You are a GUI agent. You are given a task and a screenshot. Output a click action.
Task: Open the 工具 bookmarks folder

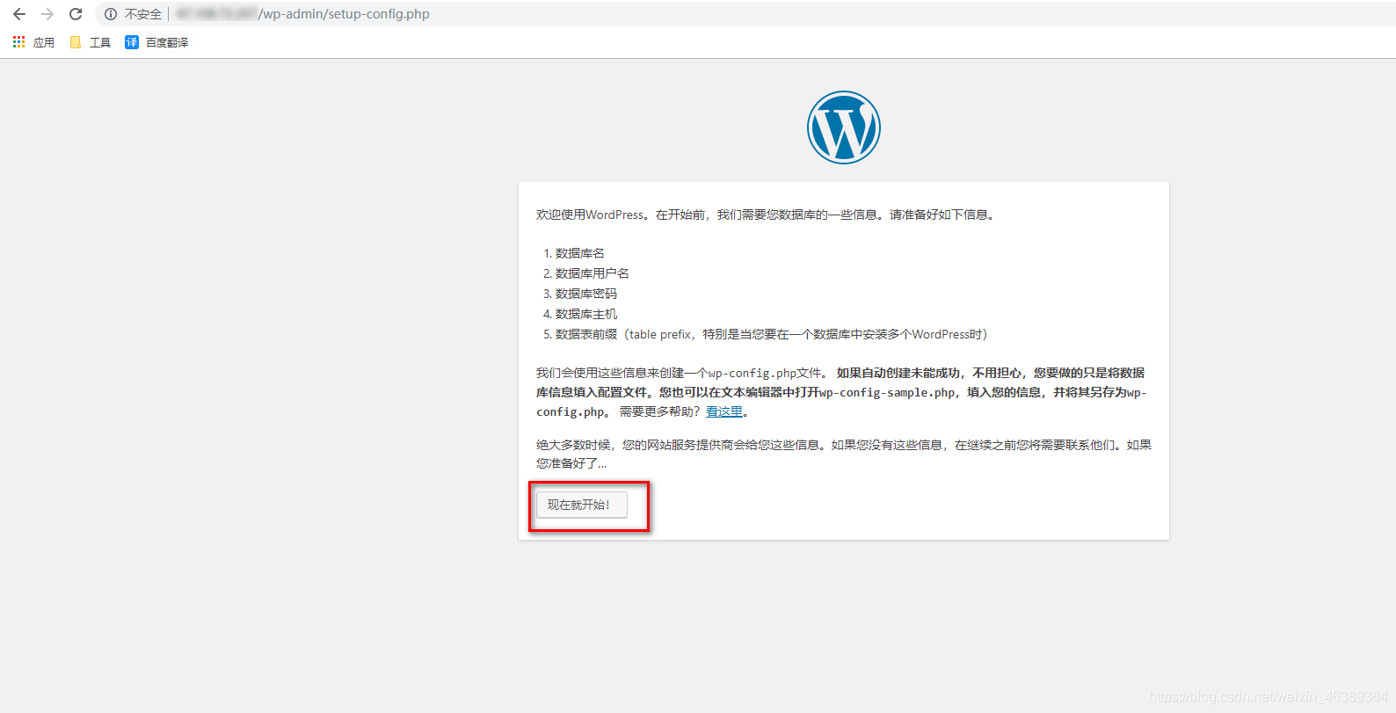click(90, 42)
